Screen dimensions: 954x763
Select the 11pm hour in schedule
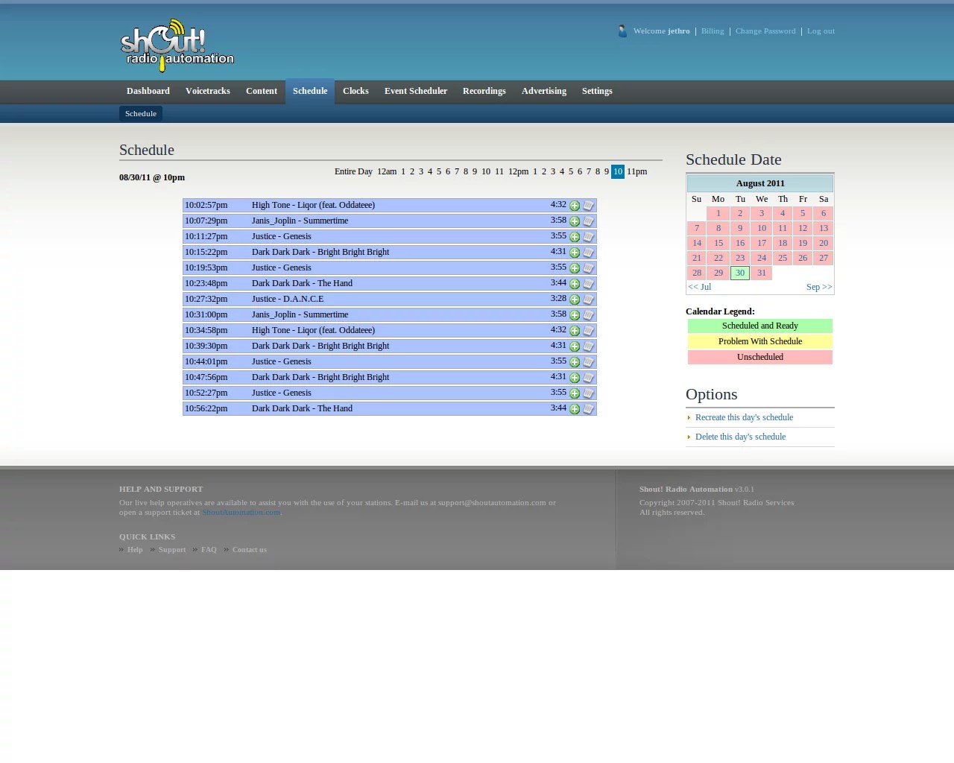636,171
